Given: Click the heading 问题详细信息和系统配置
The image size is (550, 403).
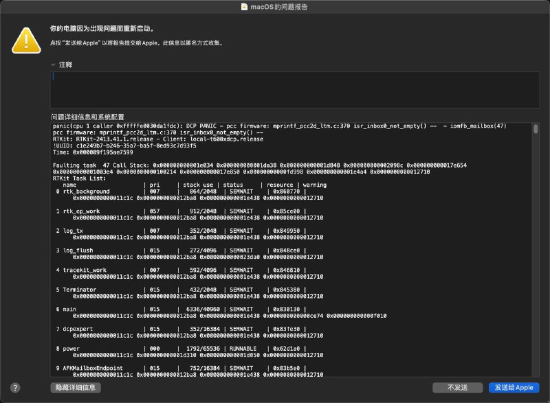Looking at the screenshot, I should point(87,117).
